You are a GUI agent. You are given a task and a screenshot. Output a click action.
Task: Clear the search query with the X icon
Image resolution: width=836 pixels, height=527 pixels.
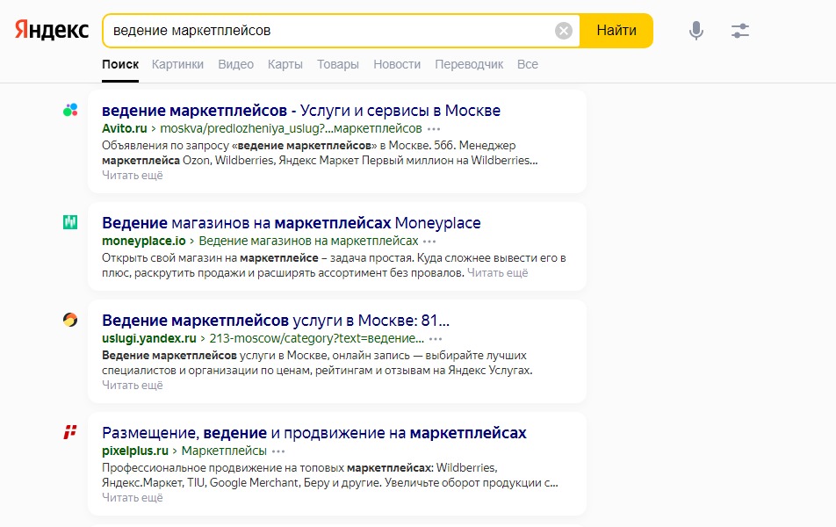[564, 31]
